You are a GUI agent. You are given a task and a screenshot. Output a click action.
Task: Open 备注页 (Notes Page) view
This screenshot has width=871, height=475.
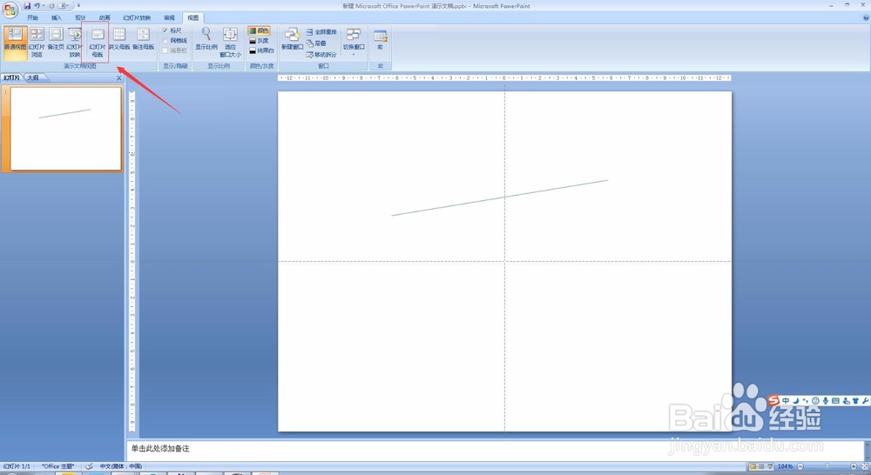pyautogui.click(x=56, y=39)
